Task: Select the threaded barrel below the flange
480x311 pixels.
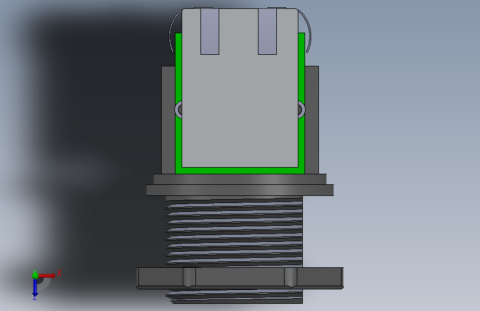Action: [234, 231]
